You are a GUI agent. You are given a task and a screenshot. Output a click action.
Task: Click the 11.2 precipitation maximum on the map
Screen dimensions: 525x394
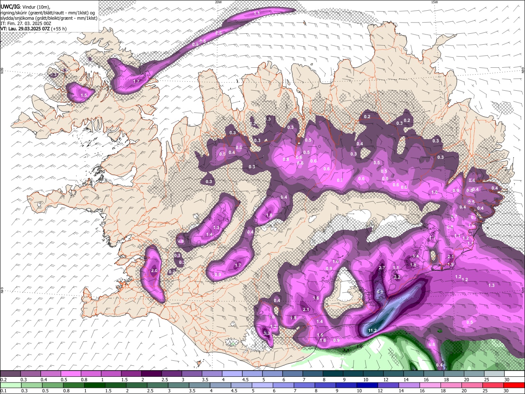click(372, 330)
